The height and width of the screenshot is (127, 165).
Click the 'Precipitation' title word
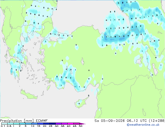(11, 121)
